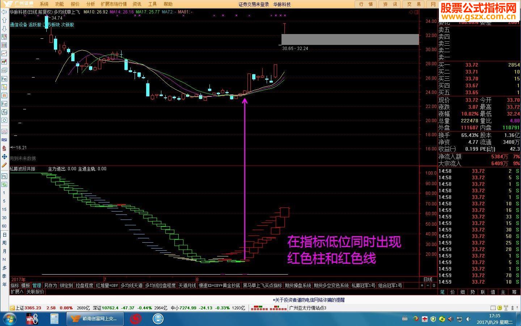Switch to 15-minute period

tap(4, 209)
